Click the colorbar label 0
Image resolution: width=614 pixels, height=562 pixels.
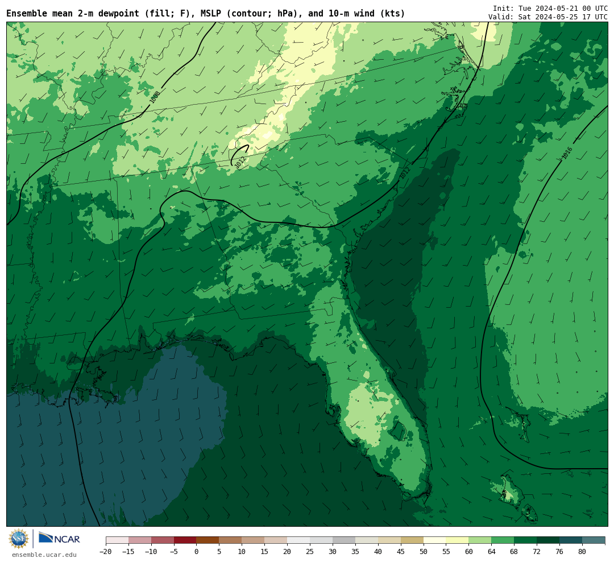tap(197, 552)
